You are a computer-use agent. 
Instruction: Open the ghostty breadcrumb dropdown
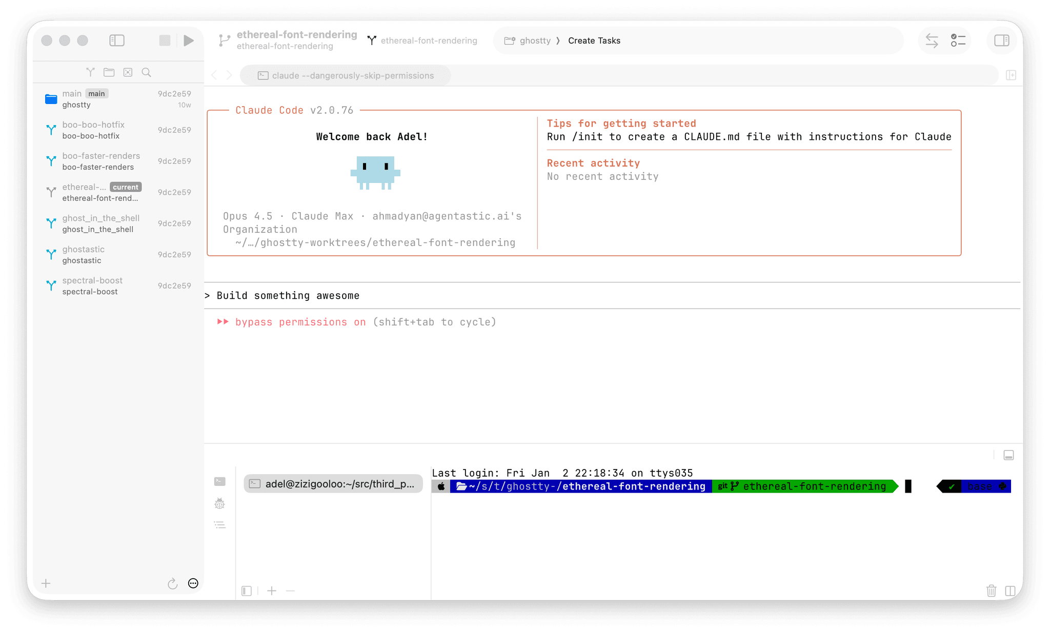pos(535,40)
